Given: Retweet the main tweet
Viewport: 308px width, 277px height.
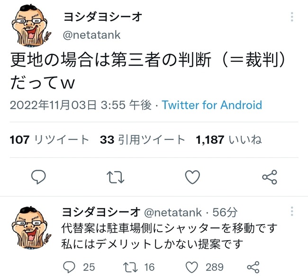Looking at the screenshot, I should pos(116,177).
